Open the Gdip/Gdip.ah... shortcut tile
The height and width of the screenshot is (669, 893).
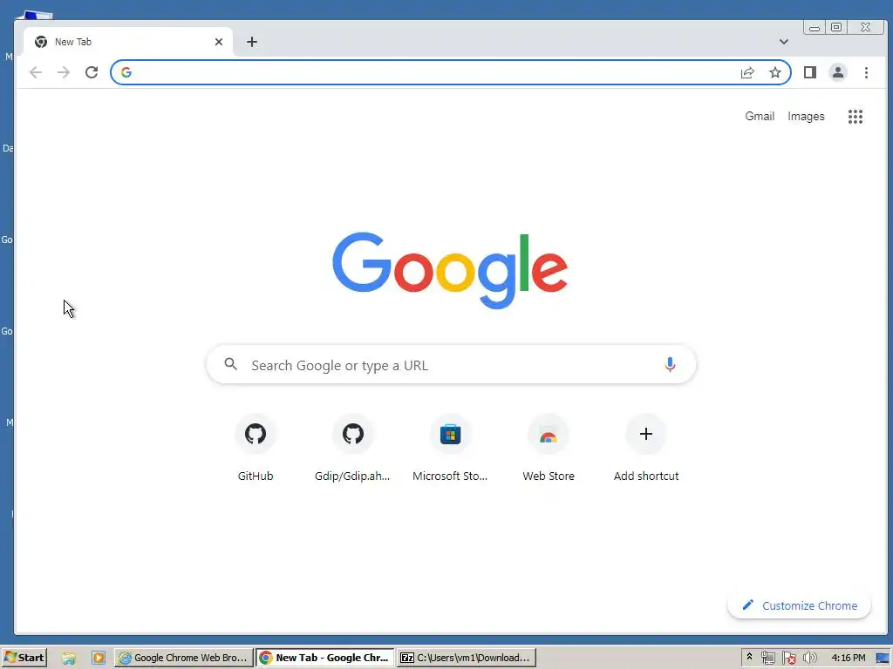(352, 449)
